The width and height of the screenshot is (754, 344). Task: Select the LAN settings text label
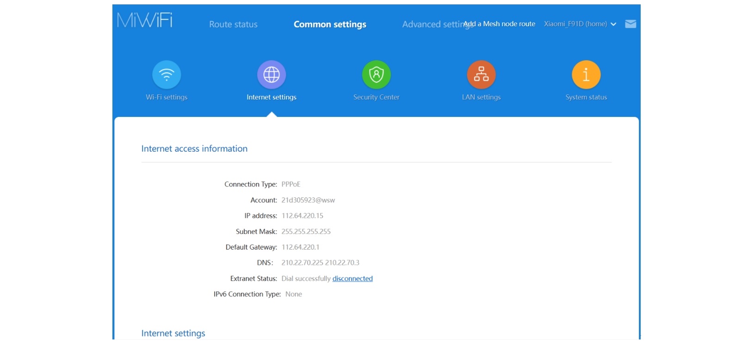(481, 97)
